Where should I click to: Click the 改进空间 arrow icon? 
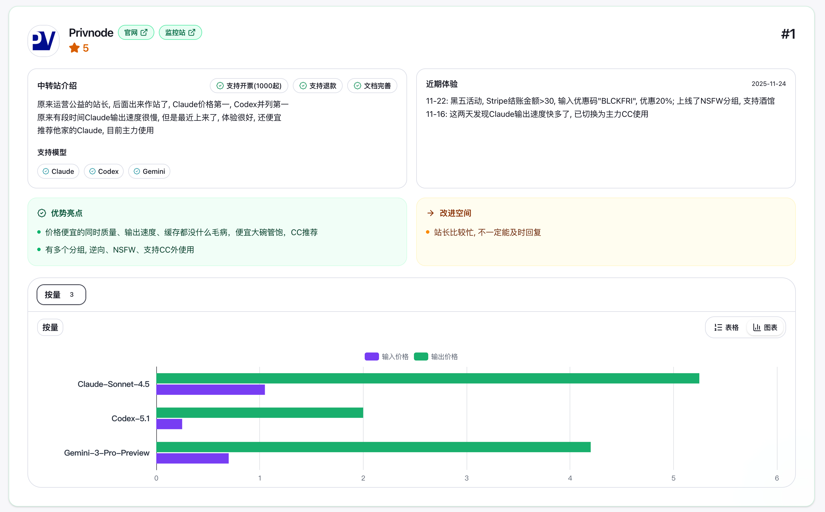[430, 213]
